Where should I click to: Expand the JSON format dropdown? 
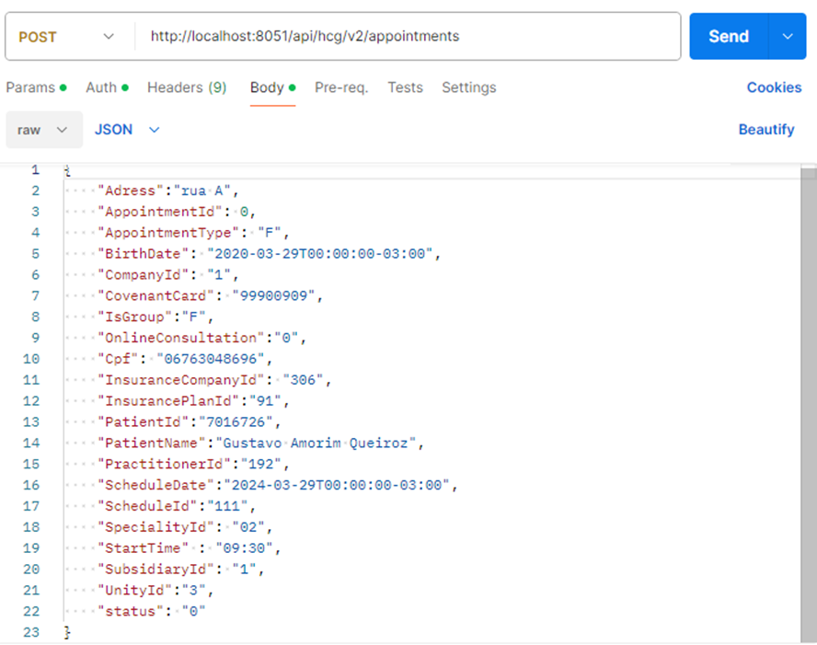127,130
